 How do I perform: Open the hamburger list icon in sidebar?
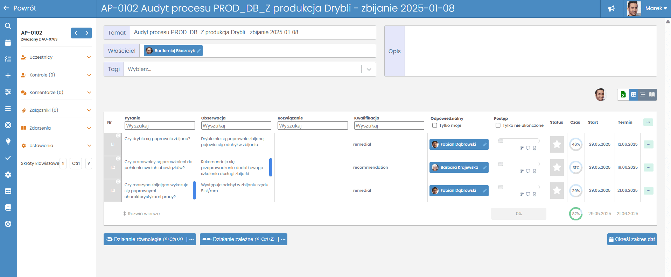[8, 109]
